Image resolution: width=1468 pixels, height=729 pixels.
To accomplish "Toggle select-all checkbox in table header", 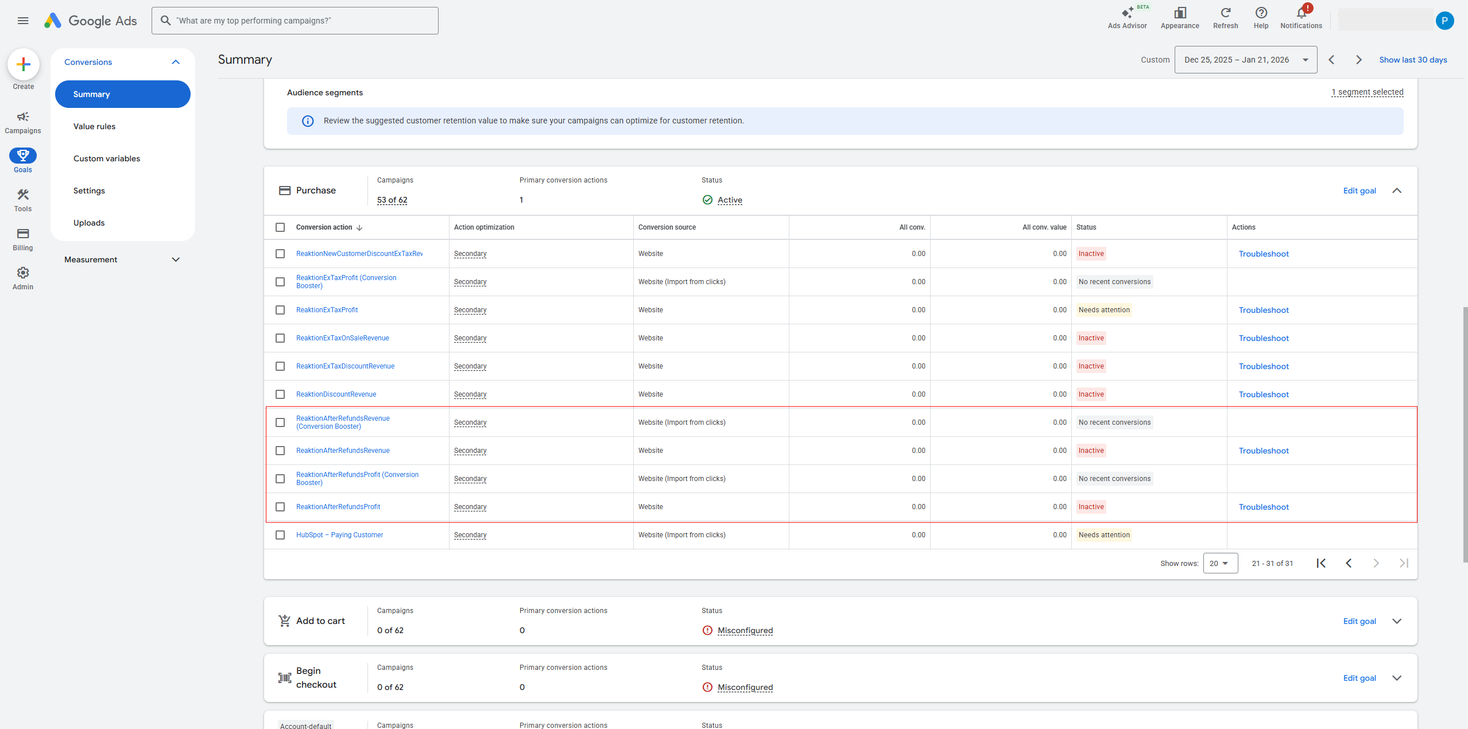I will coord(280,227).
